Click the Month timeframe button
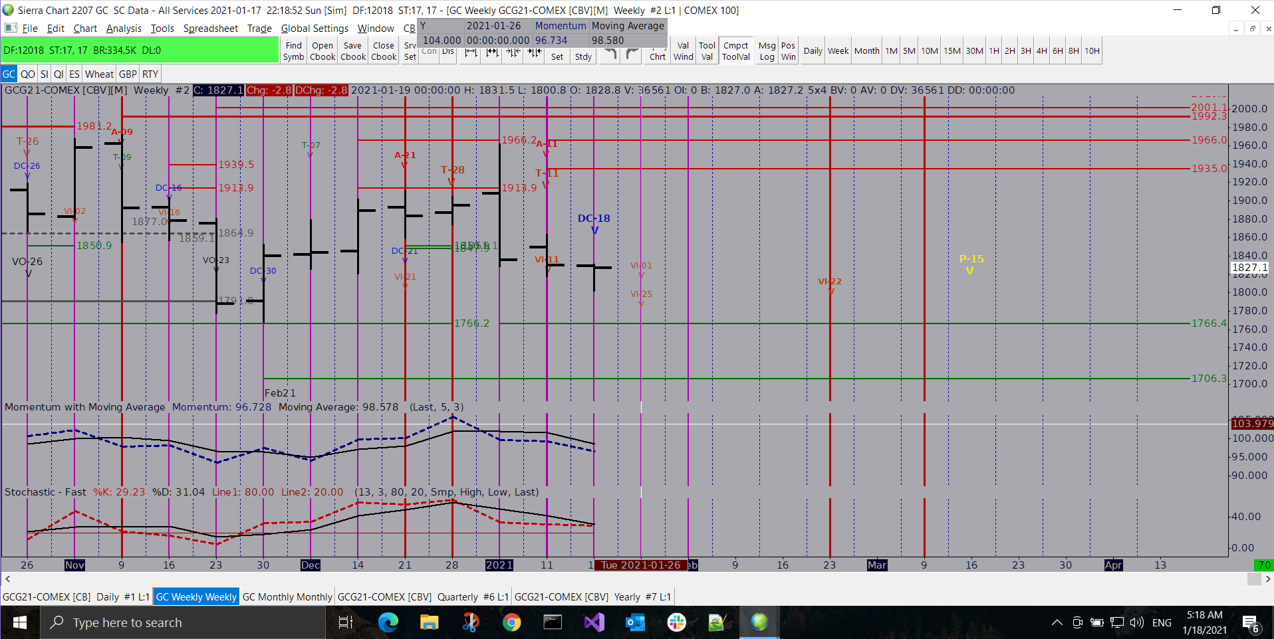The image size is (1274, 639). tap(866, 51)
